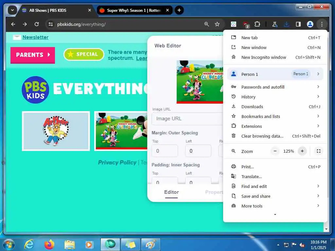Click the Margin Left value field

click(x=198, y=151)
